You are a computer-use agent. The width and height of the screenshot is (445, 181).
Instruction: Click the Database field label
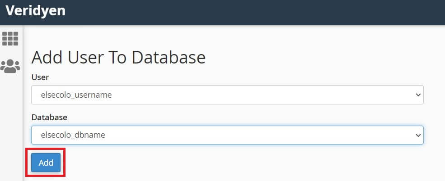tap(49, 118)
